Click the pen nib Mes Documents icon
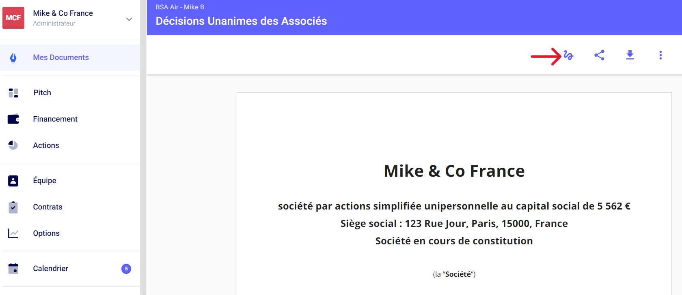This screenshot has width=682, height=295. [x=13, y=58]
